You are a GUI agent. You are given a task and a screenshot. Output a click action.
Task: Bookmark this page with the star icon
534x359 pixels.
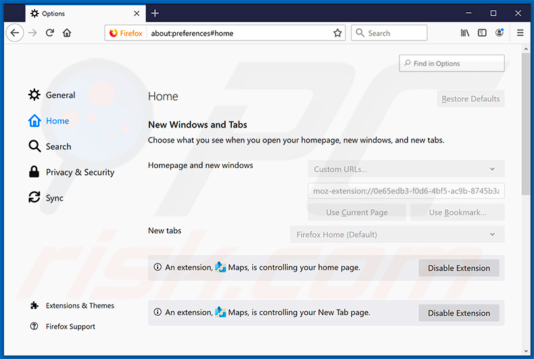click(337, 32)
